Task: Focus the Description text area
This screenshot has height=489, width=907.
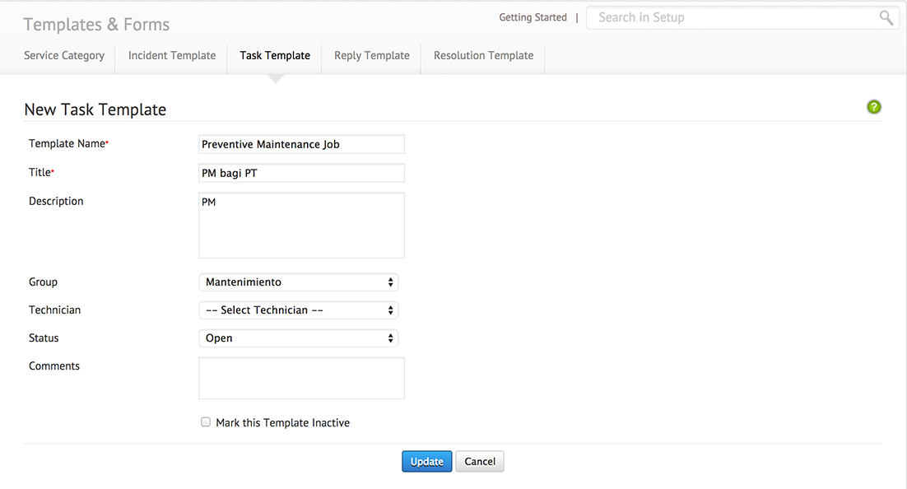Action: 302,226
